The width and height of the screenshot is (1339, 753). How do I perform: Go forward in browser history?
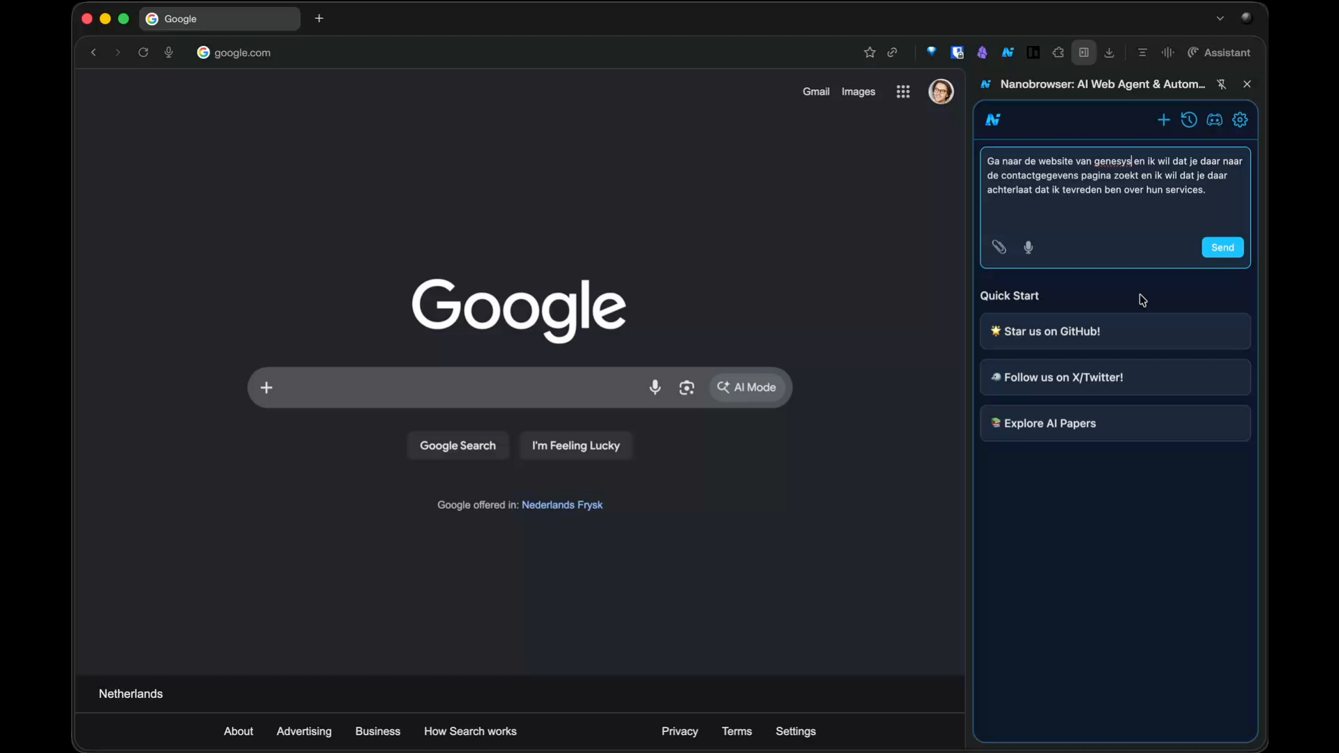coord(118,52)
